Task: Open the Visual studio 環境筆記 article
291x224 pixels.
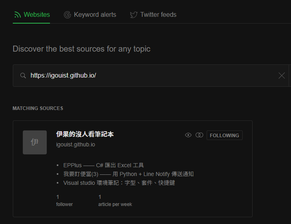Action: point(119,183)
